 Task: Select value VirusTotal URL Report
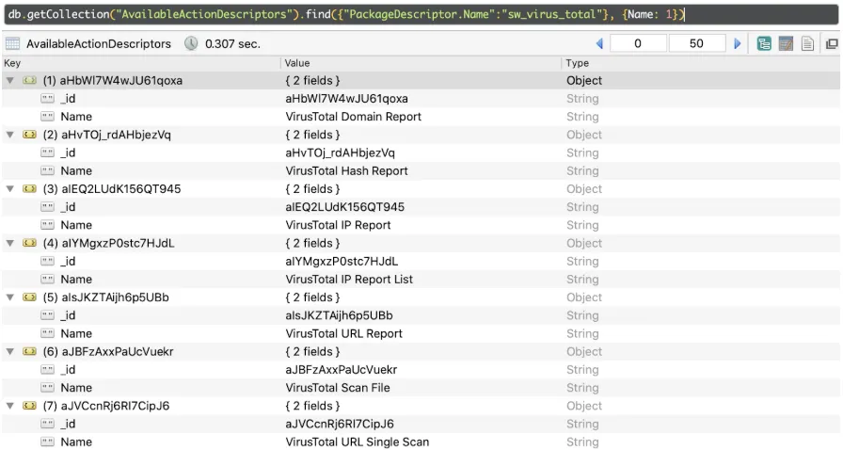344,333
